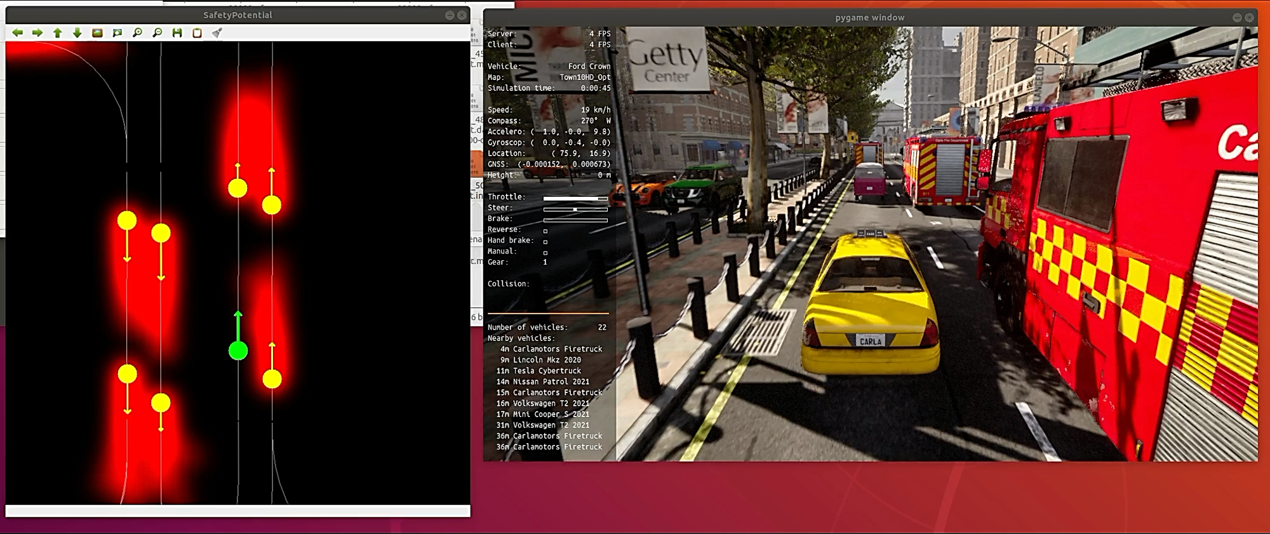This screenshot has height=534, width=1270.
Task: Click the green ego vehicle dot
Action: tap(238, 350)
